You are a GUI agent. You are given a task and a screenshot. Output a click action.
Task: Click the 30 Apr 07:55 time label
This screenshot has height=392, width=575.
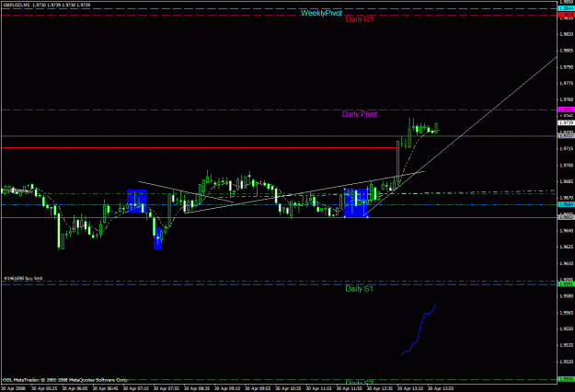(x=167, y=388)
